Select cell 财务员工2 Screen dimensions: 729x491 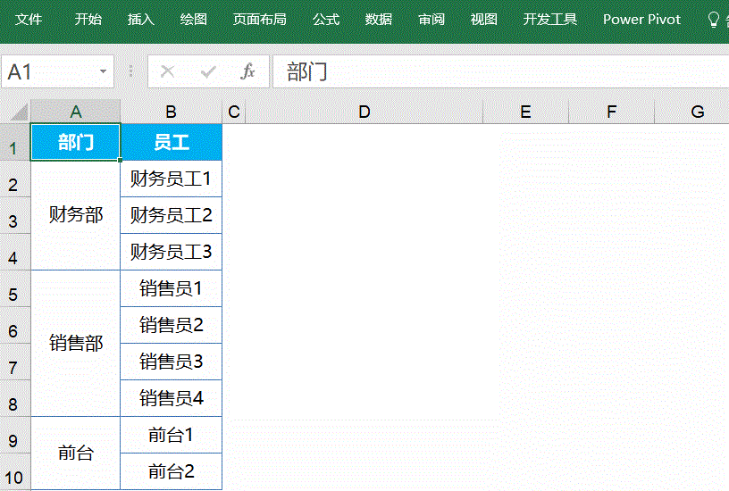pyautogui.click(x=172, y=215)
